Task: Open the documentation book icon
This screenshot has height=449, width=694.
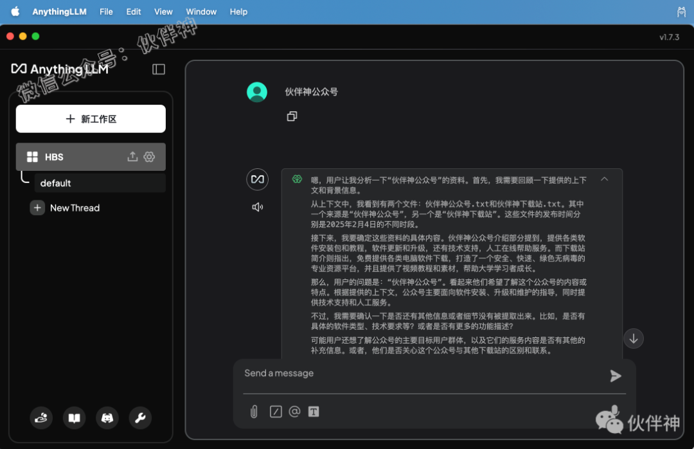Action: (x=74, y=418)
